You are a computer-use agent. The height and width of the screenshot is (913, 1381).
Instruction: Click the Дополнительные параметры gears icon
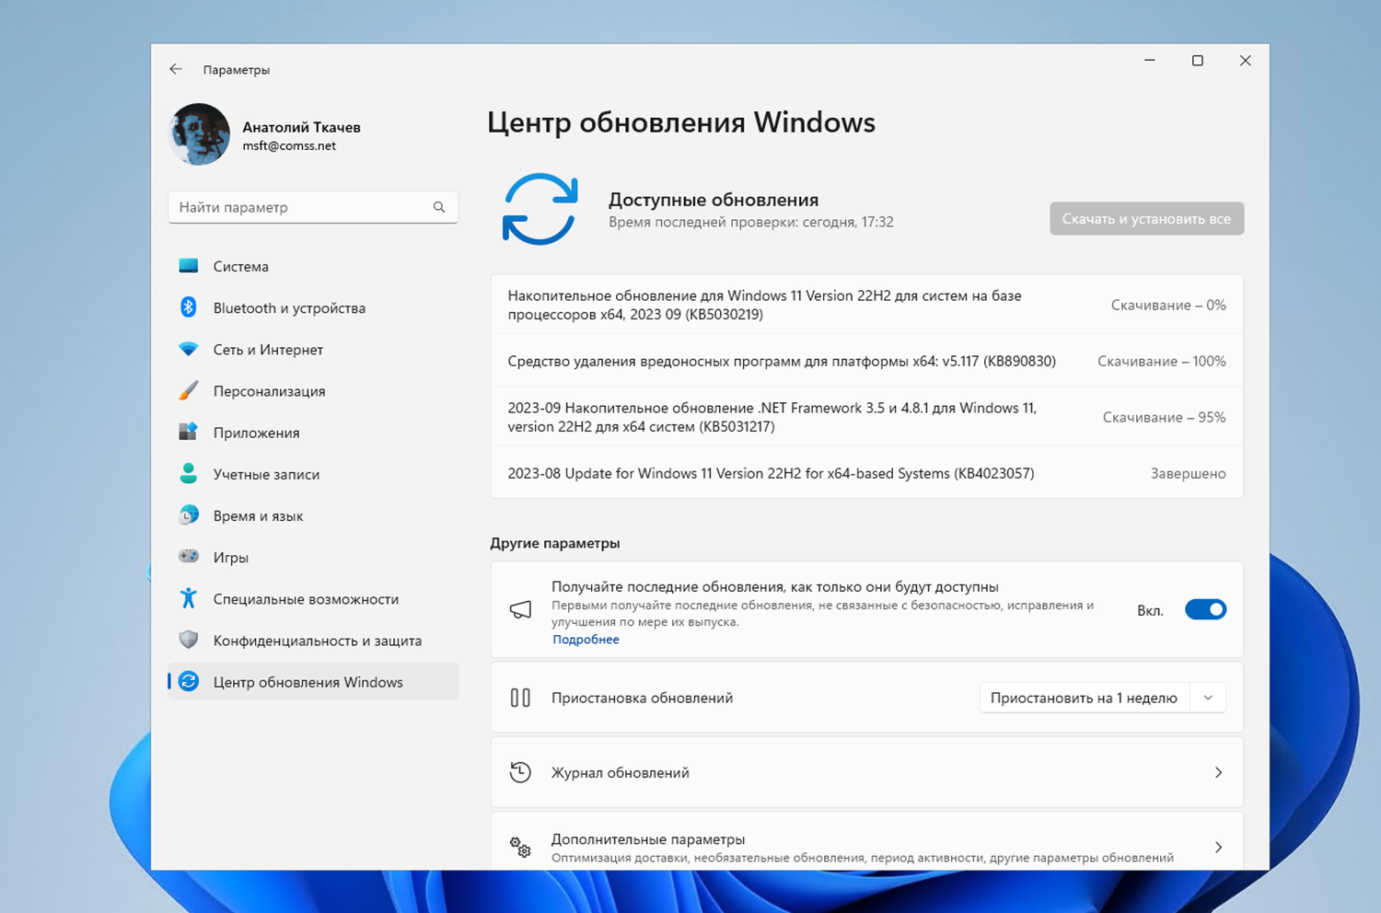[x=520, y=847]
